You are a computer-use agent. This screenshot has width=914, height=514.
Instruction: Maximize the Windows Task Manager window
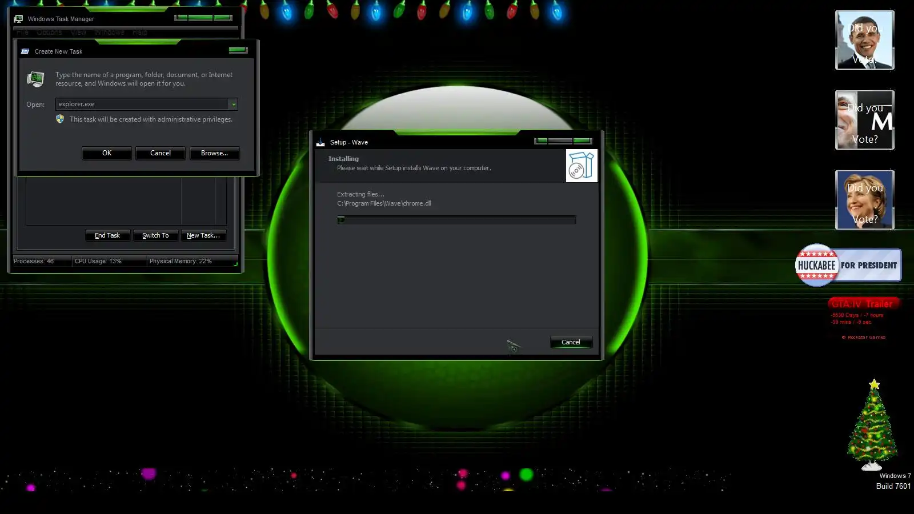pos(201,18)
